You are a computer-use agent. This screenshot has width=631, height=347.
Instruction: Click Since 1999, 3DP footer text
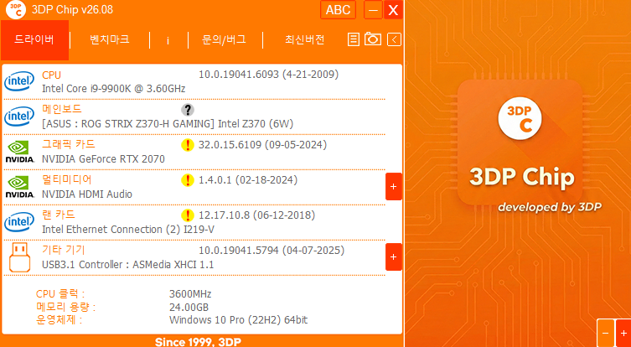point(198,342)
